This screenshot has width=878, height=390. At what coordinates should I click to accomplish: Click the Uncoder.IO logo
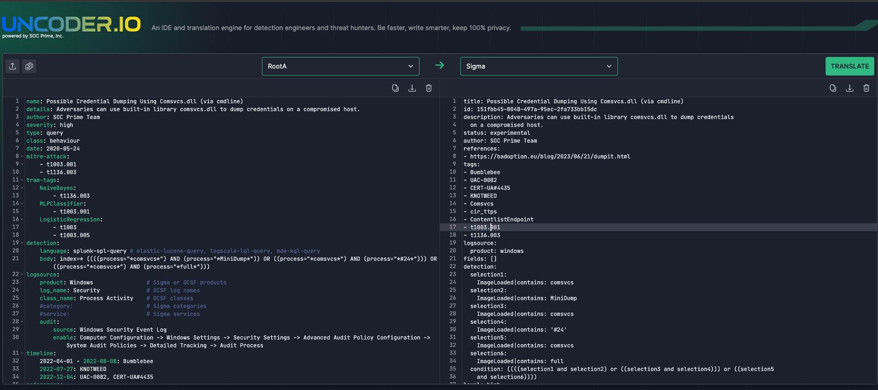click(71, 26)
